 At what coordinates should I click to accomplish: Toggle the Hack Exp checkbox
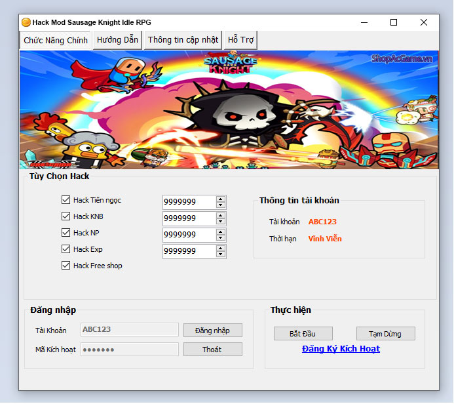tap(66, 249)
